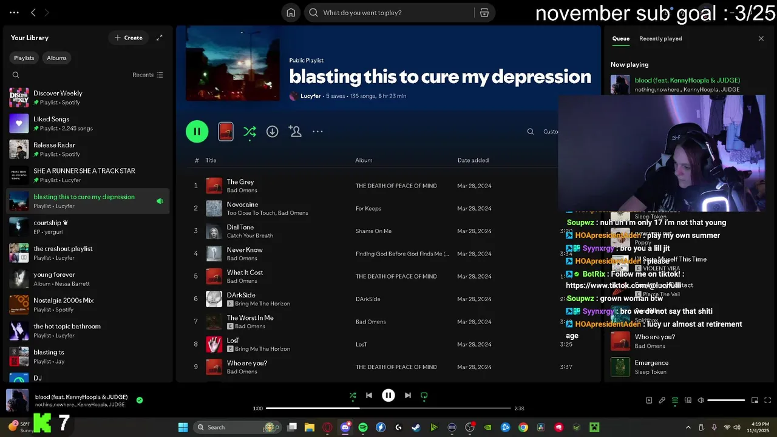The image size is (777, 437).
Task: Open Opera browser from the taskbar
Action: point(328,427)
